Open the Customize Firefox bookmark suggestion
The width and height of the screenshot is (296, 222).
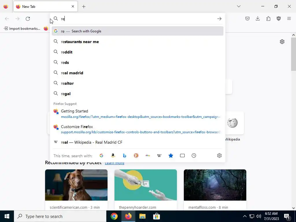(137, 129)
